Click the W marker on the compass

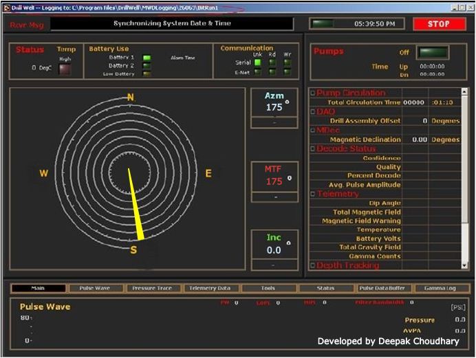tap(44, 173)
